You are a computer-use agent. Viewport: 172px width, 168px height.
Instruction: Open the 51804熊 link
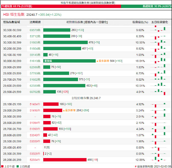[35, 49]
